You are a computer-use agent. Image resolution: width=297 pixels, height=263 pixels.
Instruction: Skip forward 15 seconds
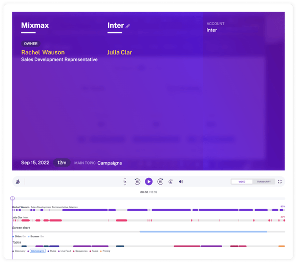pos(160,181)
